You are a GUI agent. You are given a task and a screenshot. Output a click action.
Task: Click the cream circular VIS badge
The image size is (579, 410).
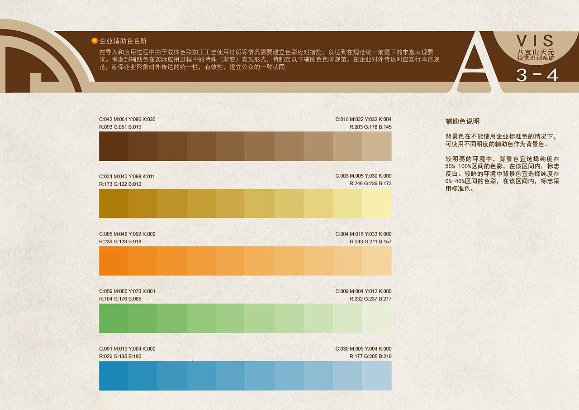[536, 48]
